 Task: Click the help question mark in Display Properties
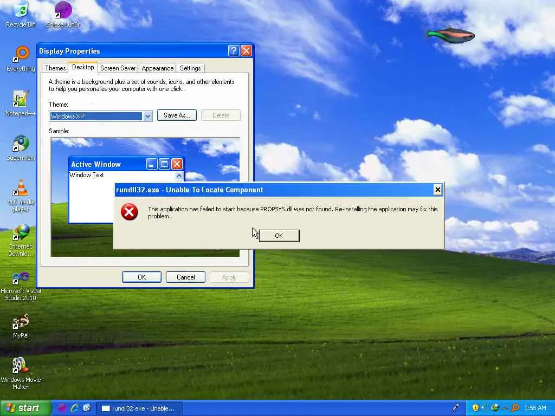click(x=234, y=51)
